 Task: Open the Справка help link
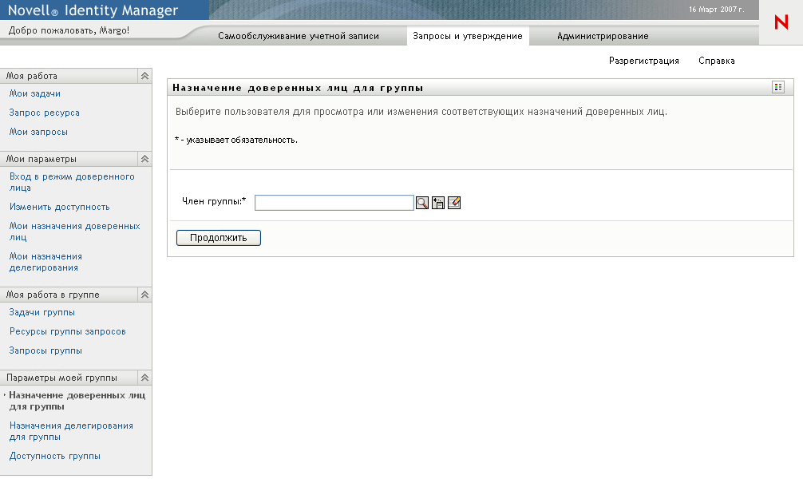point(716,60)
